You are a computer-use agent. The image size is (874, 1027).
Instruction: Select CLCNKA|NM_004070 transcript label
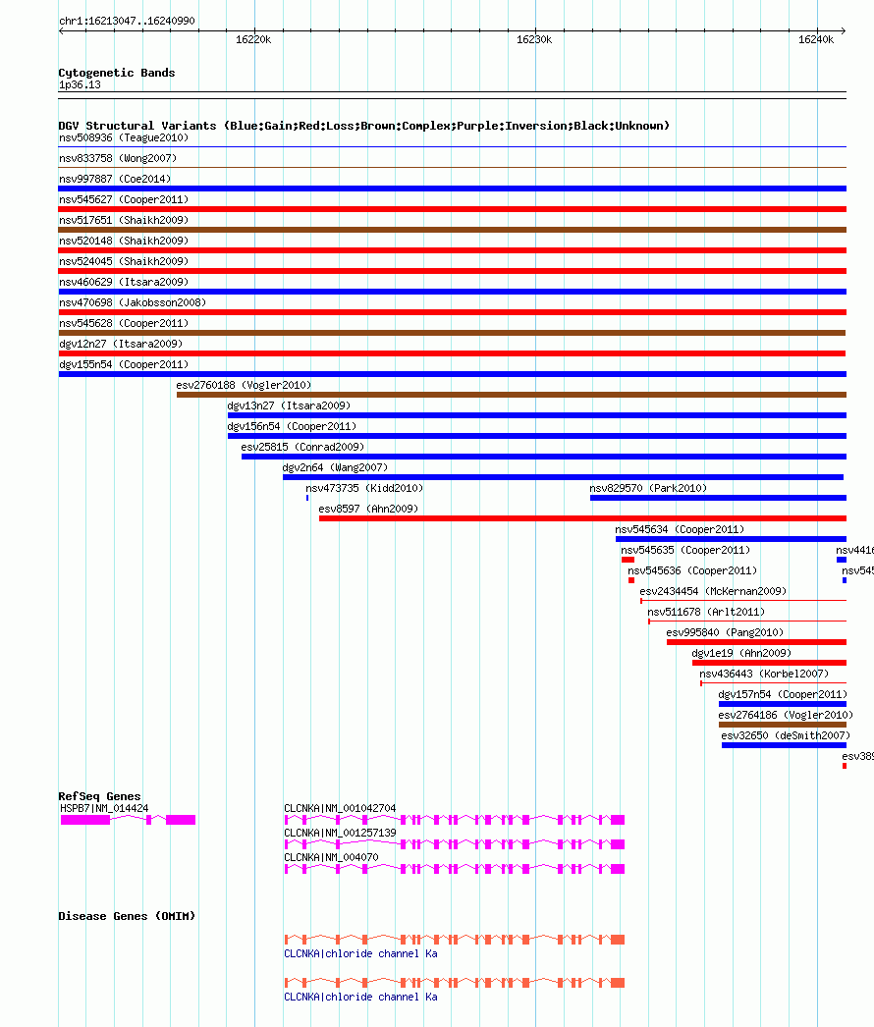[331, 857]
